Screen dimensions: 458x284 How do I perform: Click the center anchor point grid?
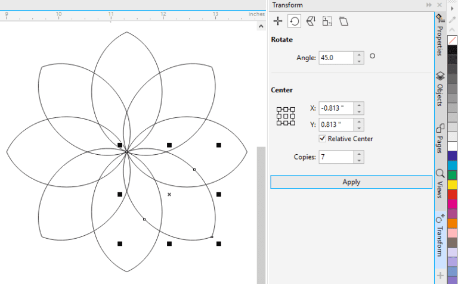click(286, 116)
